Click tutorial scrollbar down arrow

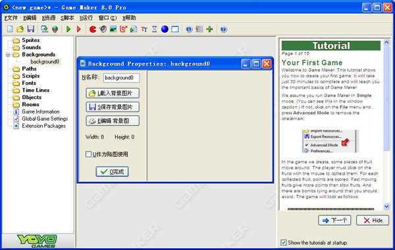click(x=386, y=206)
